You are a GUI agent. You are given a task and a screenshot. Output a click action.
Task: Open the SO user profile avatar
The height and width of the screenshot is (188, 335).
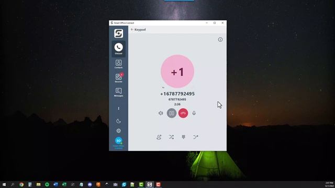click(x=119, y=140)
